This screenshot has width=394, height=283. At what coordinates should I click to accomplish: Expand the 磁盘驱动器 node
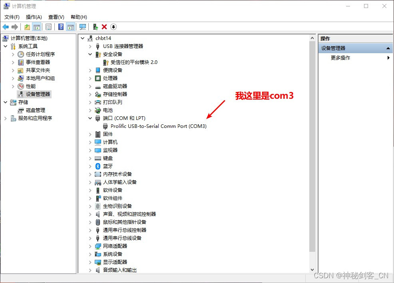pos(90,86)
